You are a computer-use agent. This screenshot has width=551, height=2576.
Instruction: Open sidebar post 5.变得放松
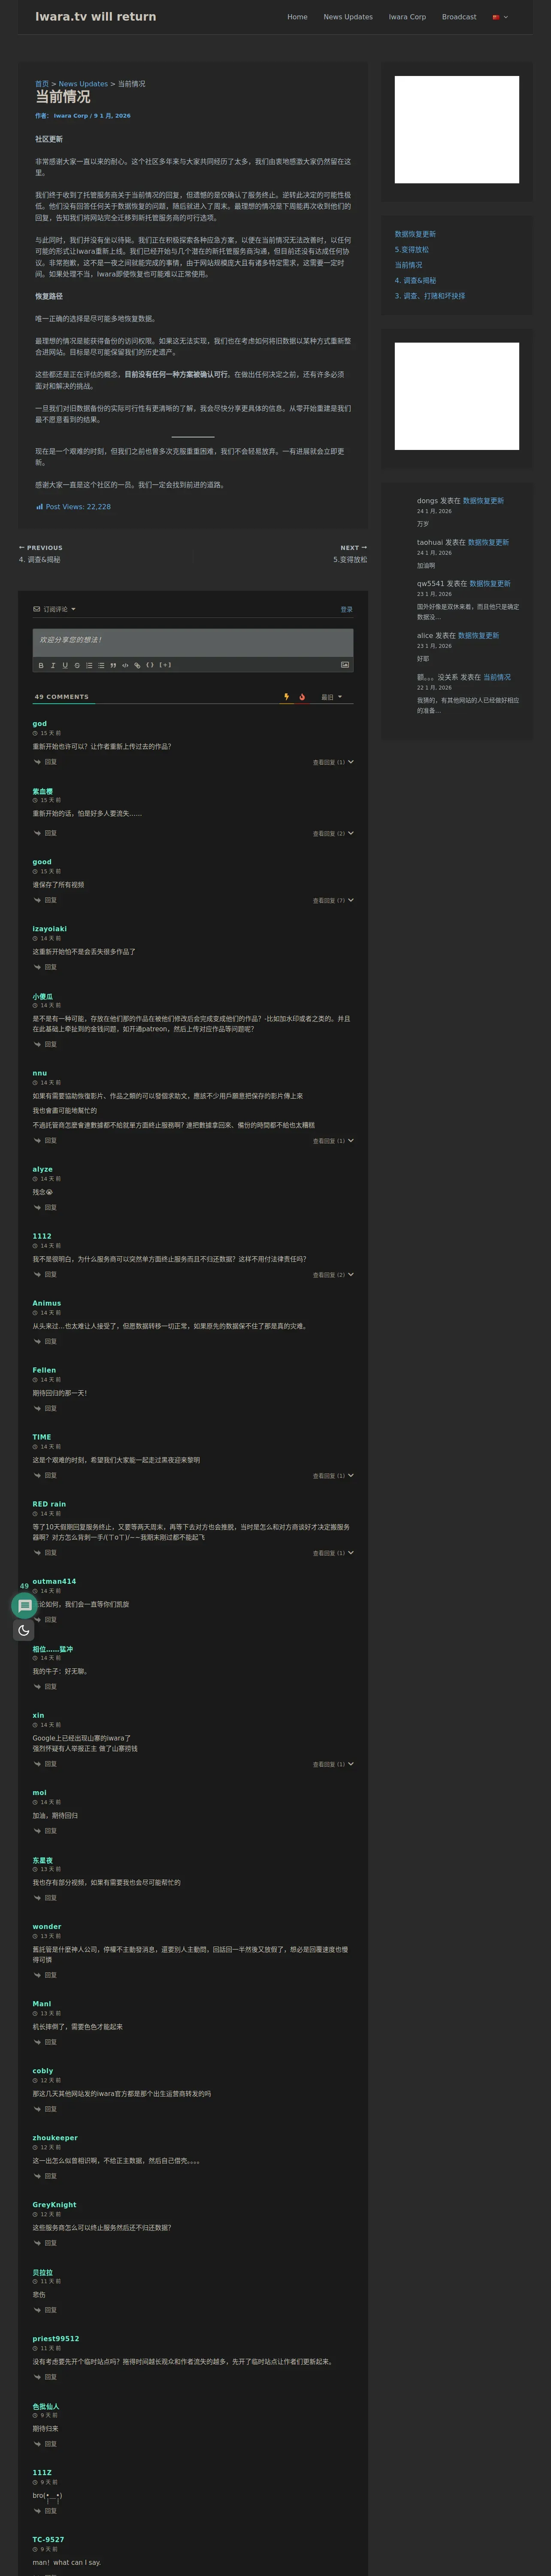tap(412, 250)
